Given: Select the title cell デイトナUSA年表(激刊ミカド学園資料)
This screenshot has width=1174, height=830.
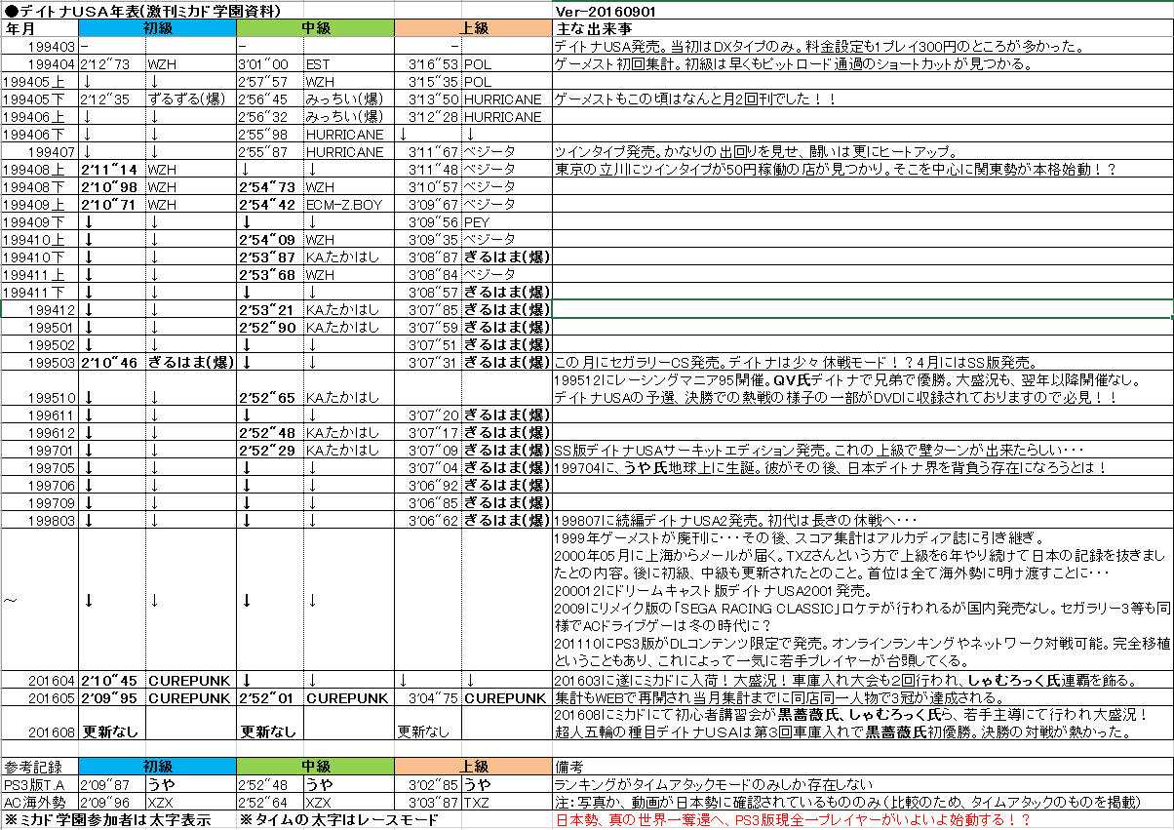Looking at the screenshot, I should pyautogui.click(x=143, y=12).
